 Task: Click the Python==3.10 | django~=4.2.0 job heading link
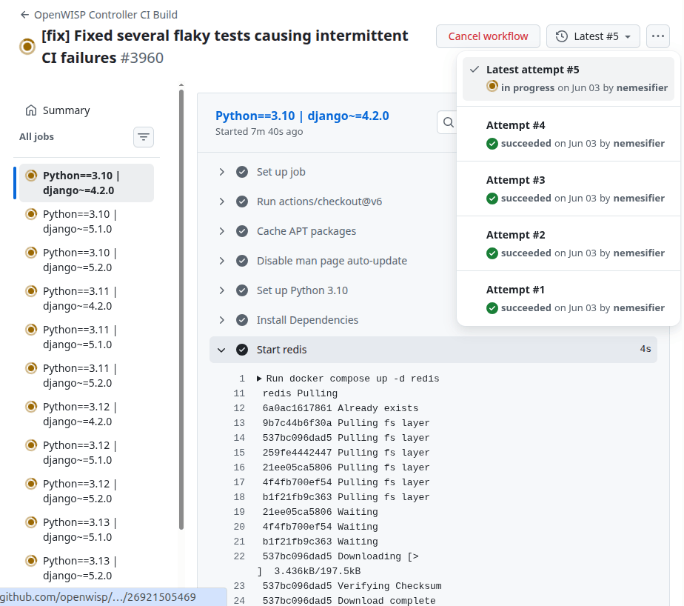pos(302,116)
